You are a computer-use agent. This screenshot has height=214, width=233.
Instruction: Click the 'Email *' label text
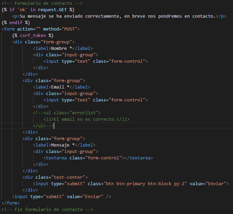(60, 87)
